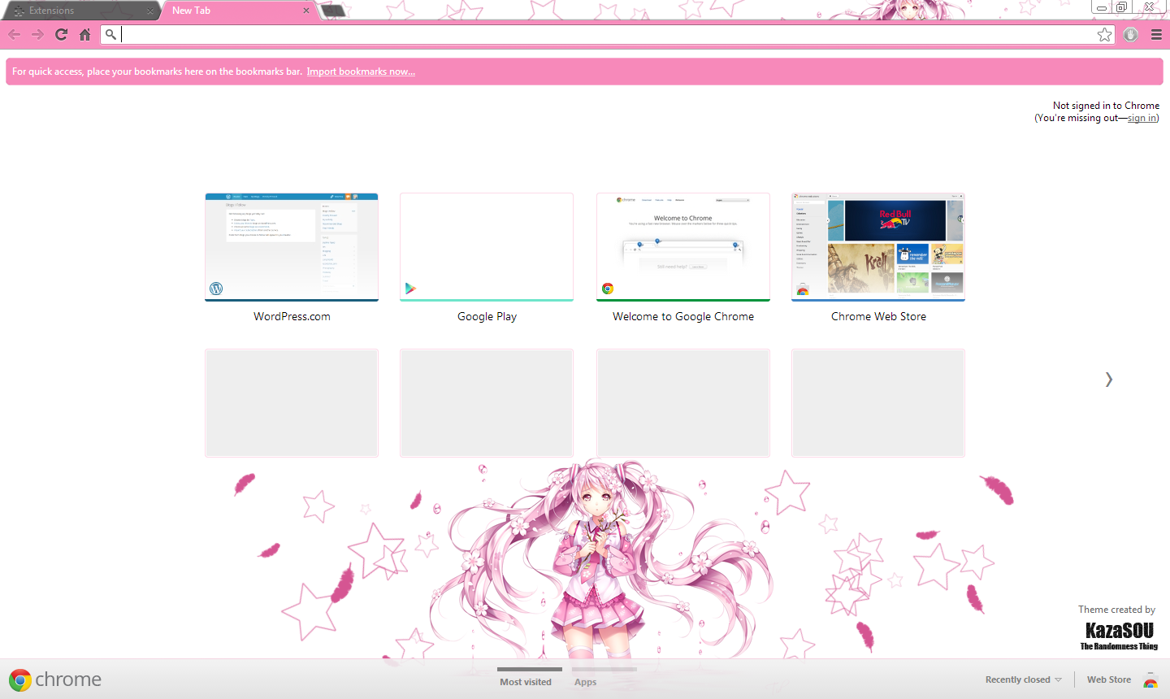Click WordPress logo icon on its thumbnail
Screen dimensions: 1170x699
[x=216, y=289]
